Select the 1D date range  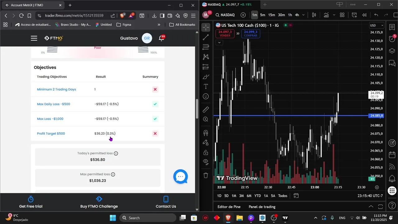pos(219,196)
